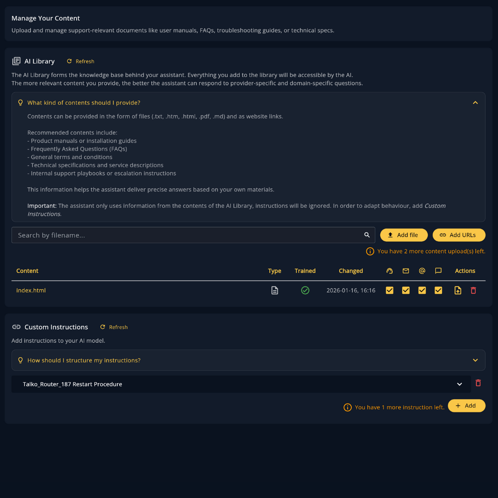Refresh the Custom Instructions list
The image size is (498, 498).
click(114, 327)
